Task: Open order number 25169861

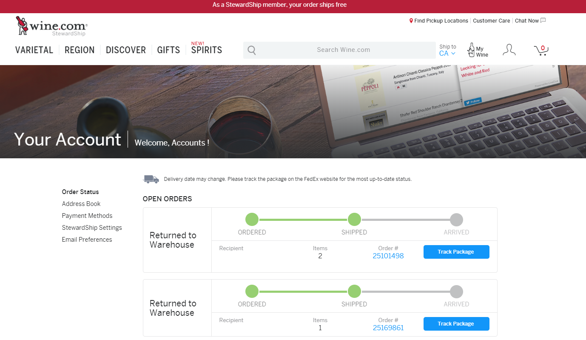Action: click(388, 328)
